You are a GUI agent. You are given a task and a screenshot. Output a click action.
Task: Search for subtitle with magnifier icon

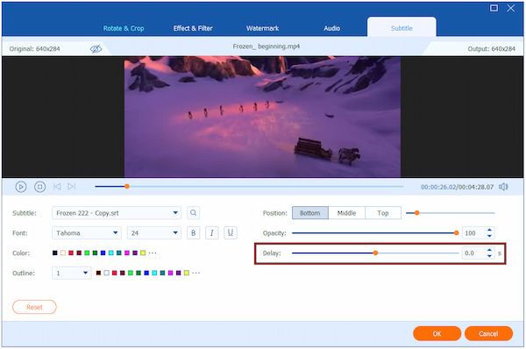193,213
